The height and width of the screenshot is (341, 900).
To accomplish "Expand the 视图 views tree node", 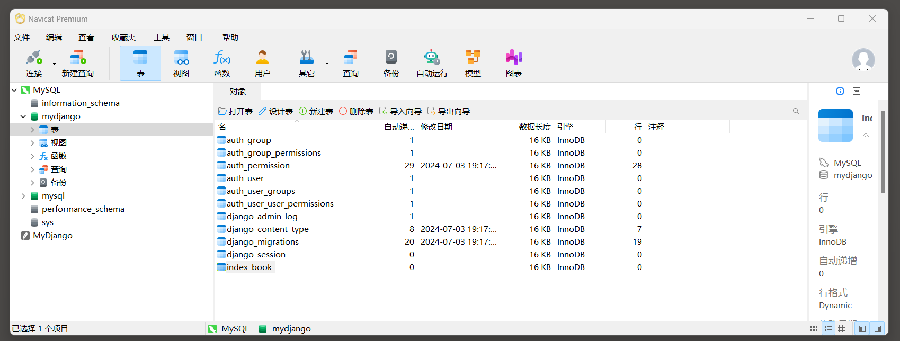I will 32,143.
